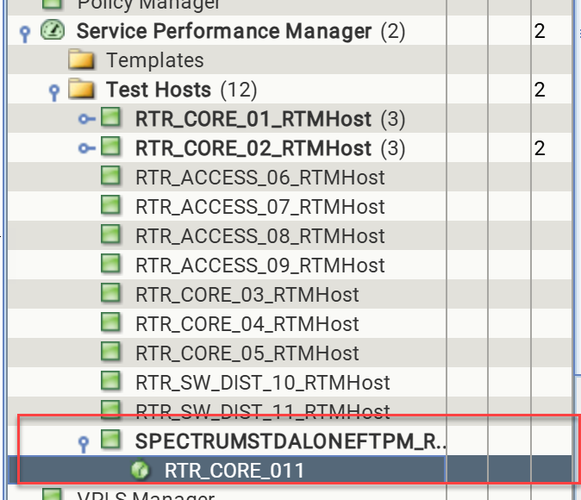
Task: Expand the RTR_CORE_01_RTMHost node
Action: pyautogui.click(x=87, y=119)
